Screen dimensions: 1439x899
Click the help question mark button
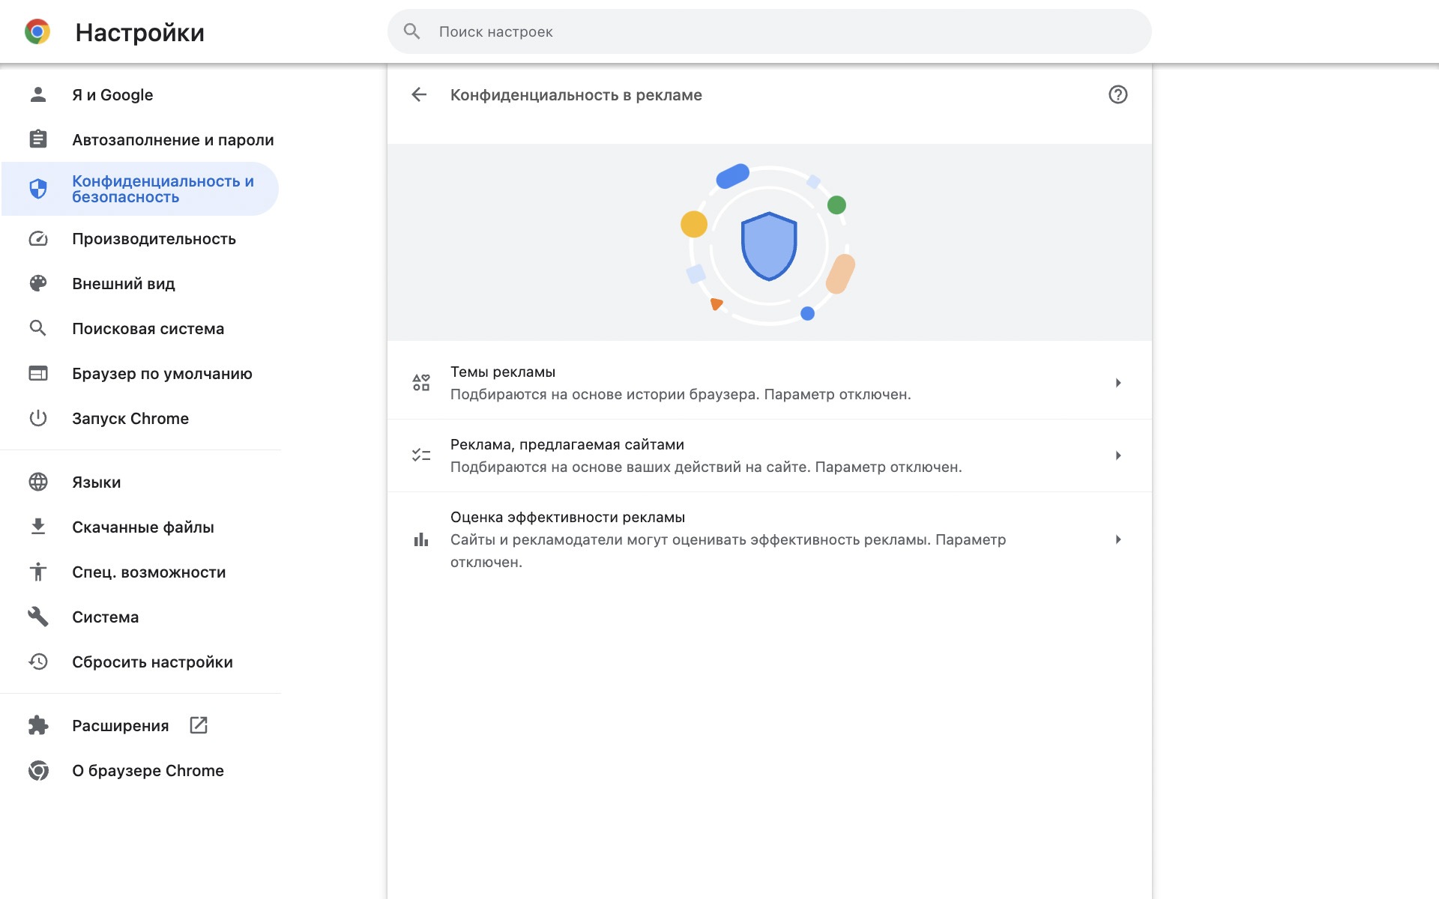coord(1117,94)
